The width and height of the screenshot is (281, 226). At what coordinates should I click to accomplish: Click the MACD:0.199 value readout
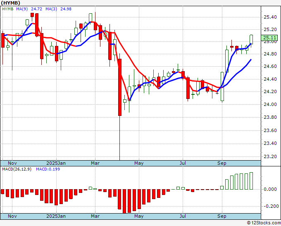48,169
